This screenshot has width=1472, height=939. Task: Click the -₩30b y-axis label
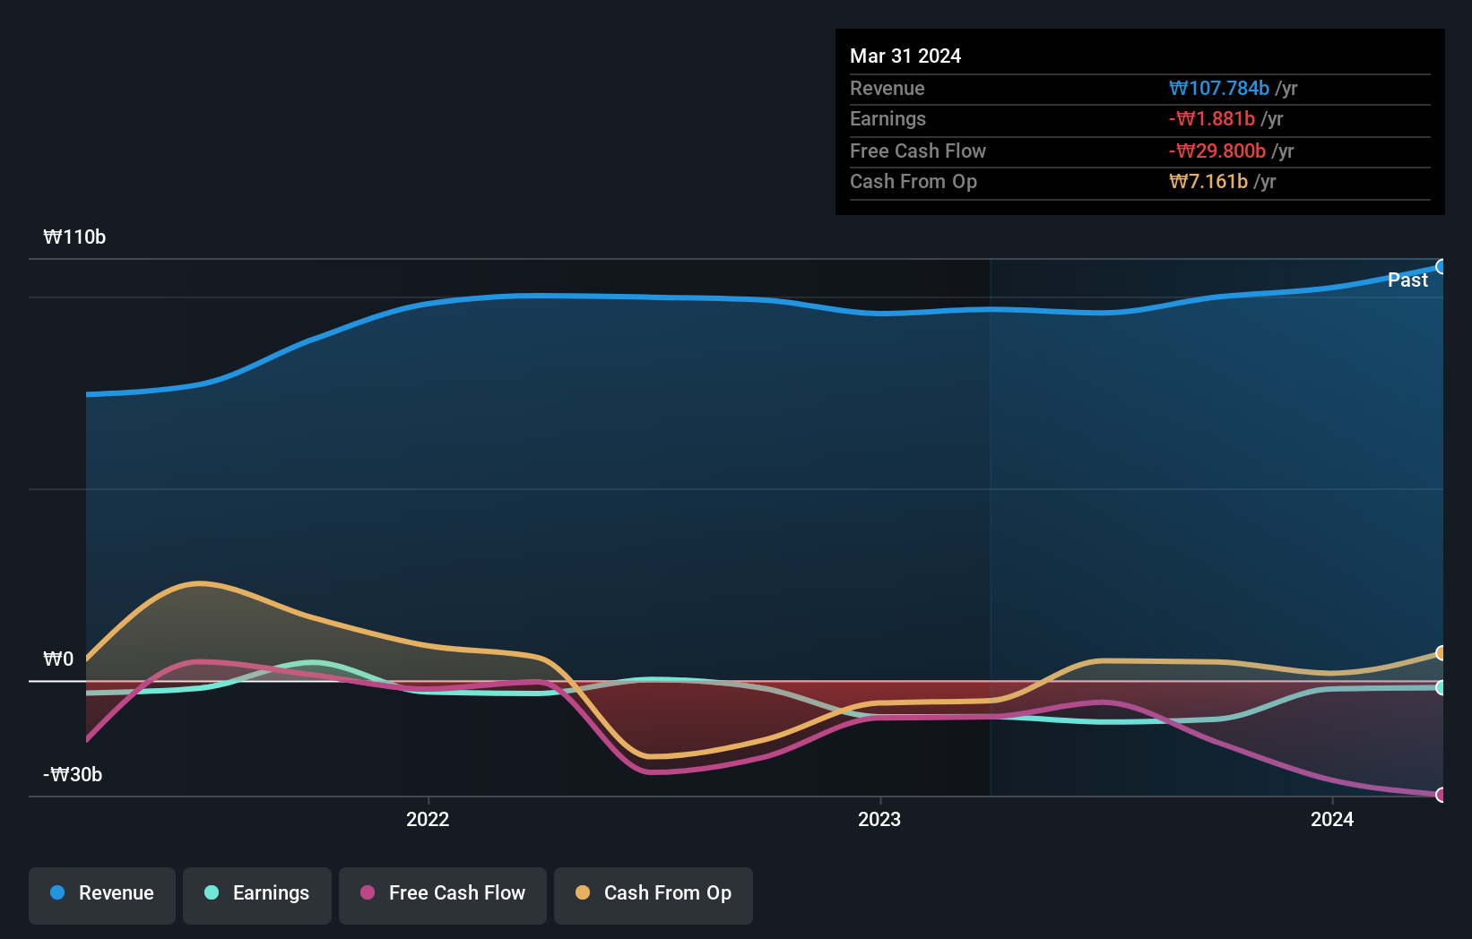73,775
